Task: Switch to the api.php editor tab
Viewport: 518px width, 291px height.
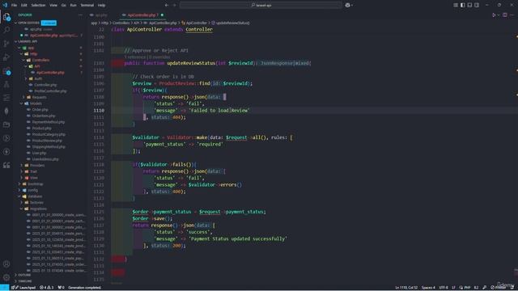Action: pyautogui.click(x=101, y=15)
